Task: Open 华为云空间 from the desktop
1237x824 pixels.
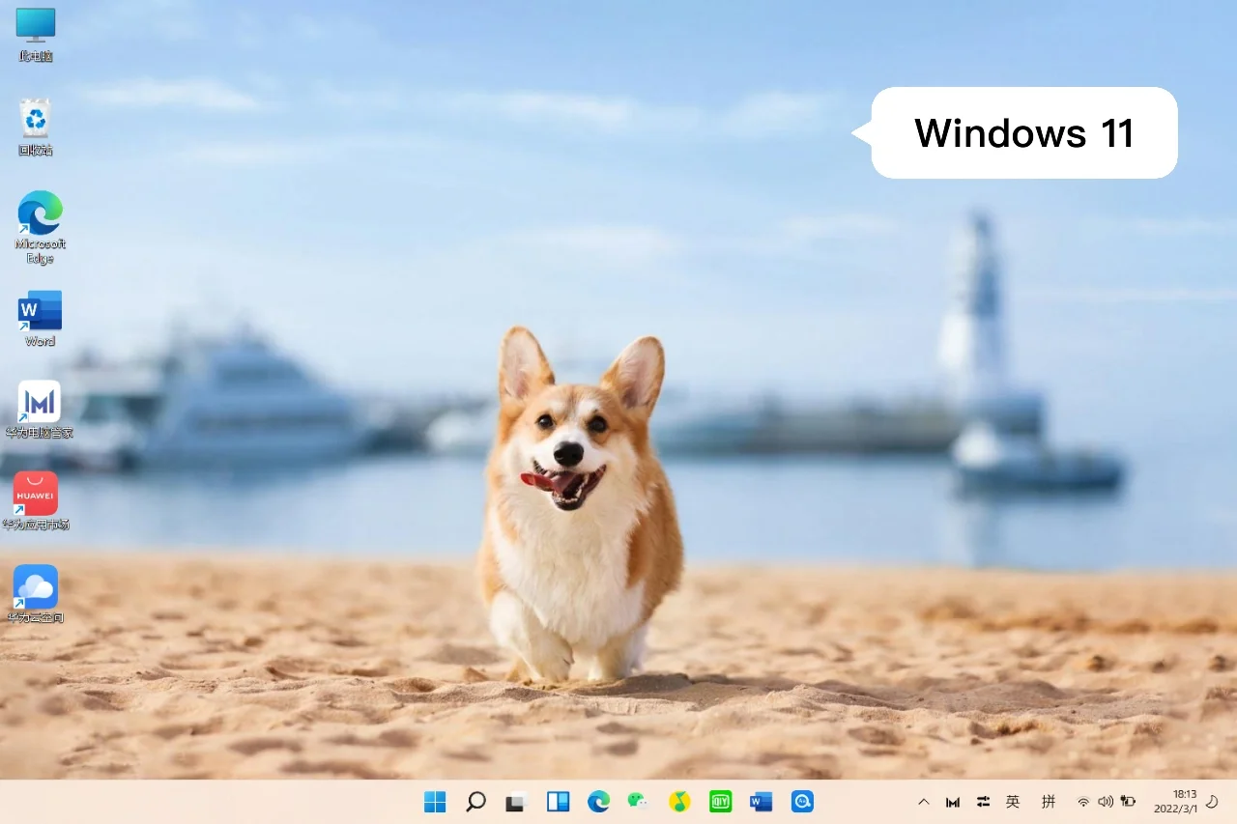Action: point(35,587)
